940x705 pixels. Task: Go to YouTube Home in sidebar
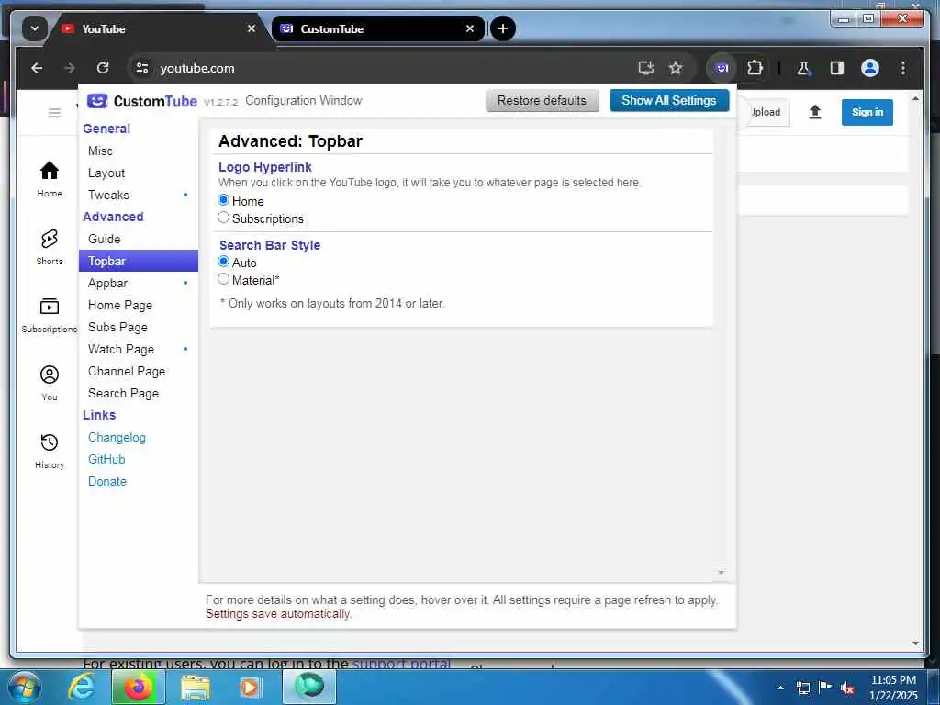(50, 179)
